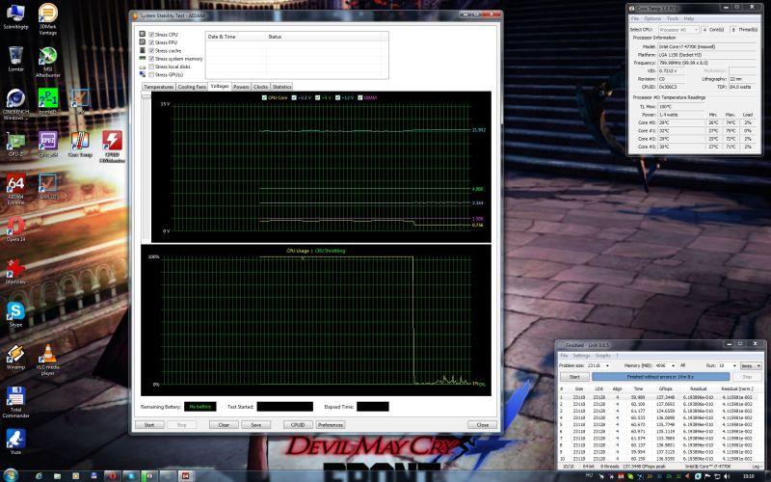Click the GFlops column header in LinX

click(665, 388)
